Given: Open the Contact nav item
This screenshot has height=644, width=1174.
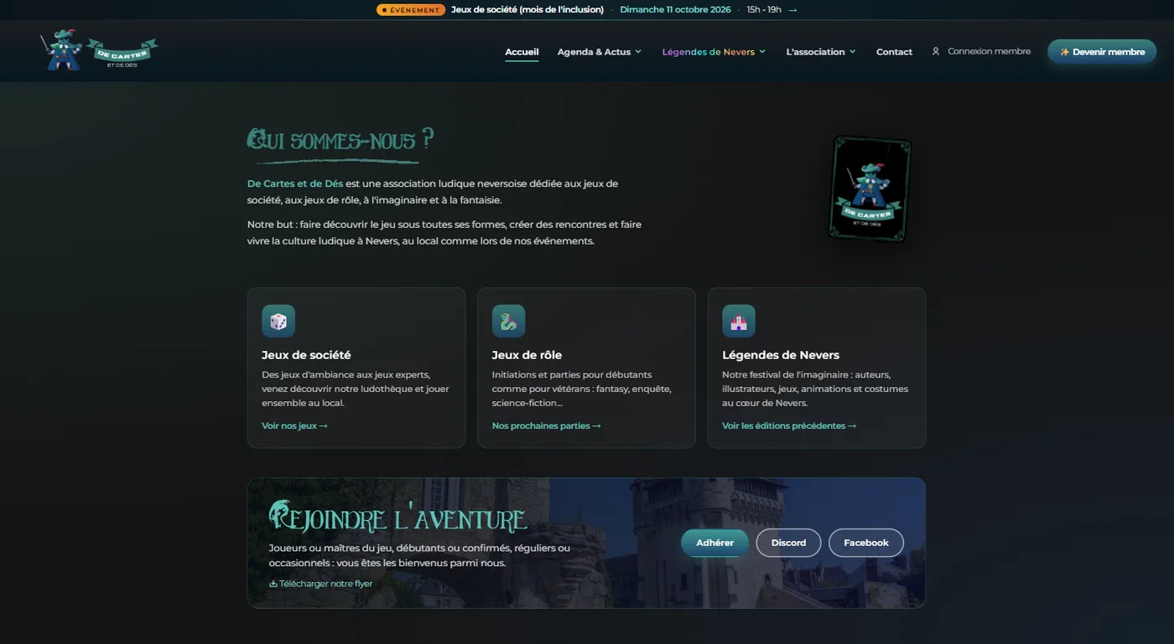Looking at the screenshot, I should [x=894, y=51].
